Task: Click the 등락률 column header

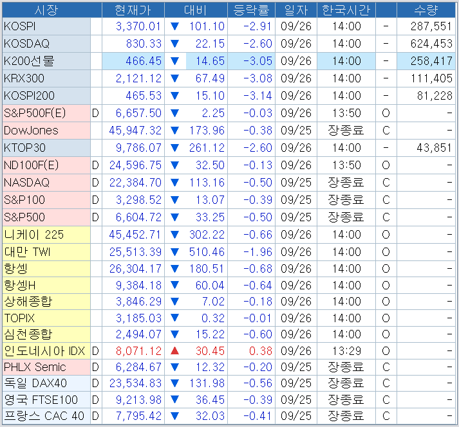Action: 252,10
